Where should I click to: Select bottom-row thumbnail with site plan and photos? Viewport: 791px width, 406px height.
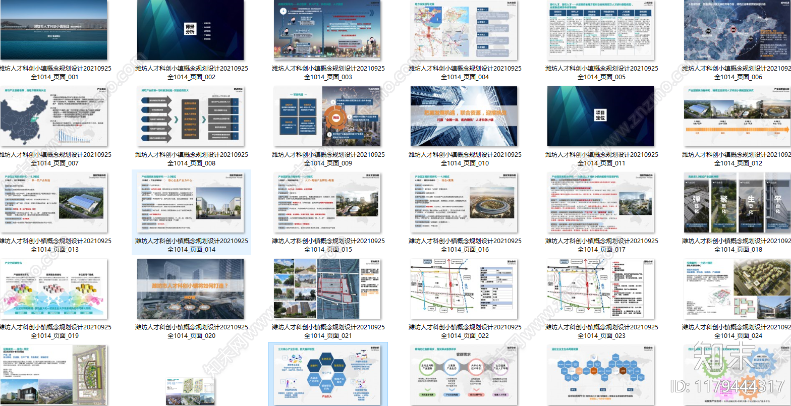pyautogui.click(x=53, y=375)
